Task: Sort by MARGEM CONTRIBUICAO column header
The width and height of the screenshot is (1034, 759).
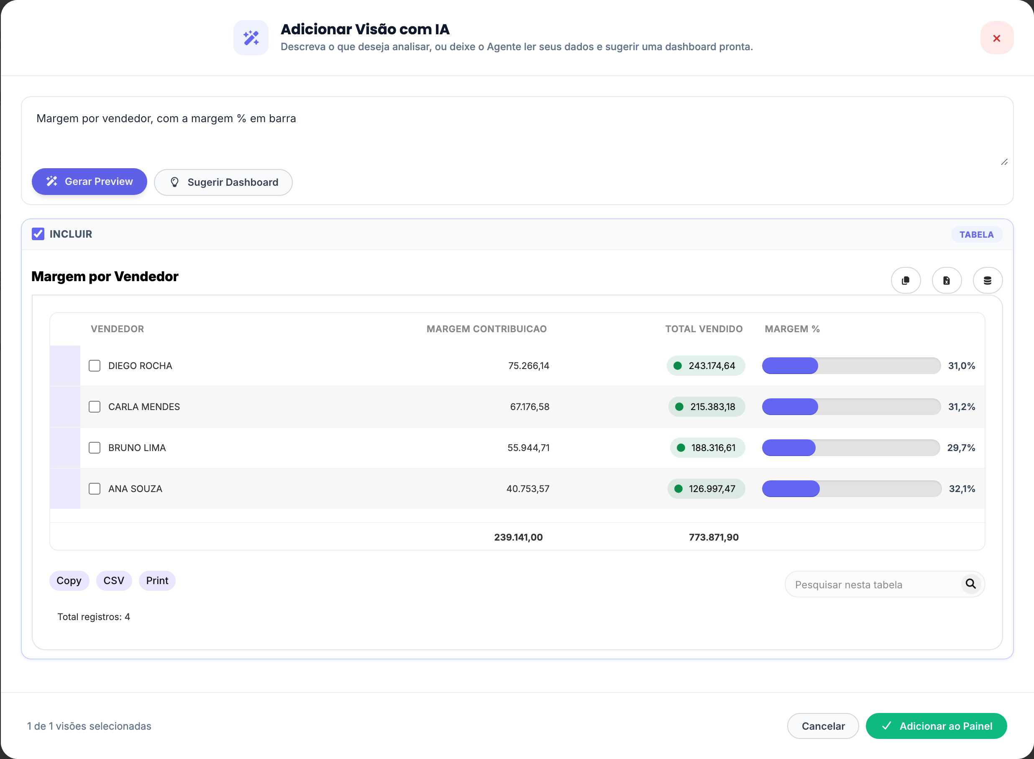Action: (486, 329)
